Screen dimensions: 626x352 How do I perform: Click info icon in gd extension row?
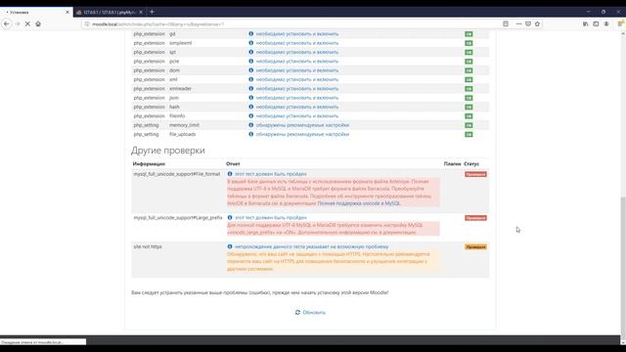pyautogui.click(x=251, y=34)
